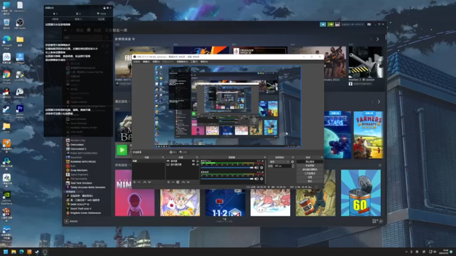Click Steam profile avatar in the top bar
Image resolution: width=456 pixels, height=256 pixels.
(337, 24)
